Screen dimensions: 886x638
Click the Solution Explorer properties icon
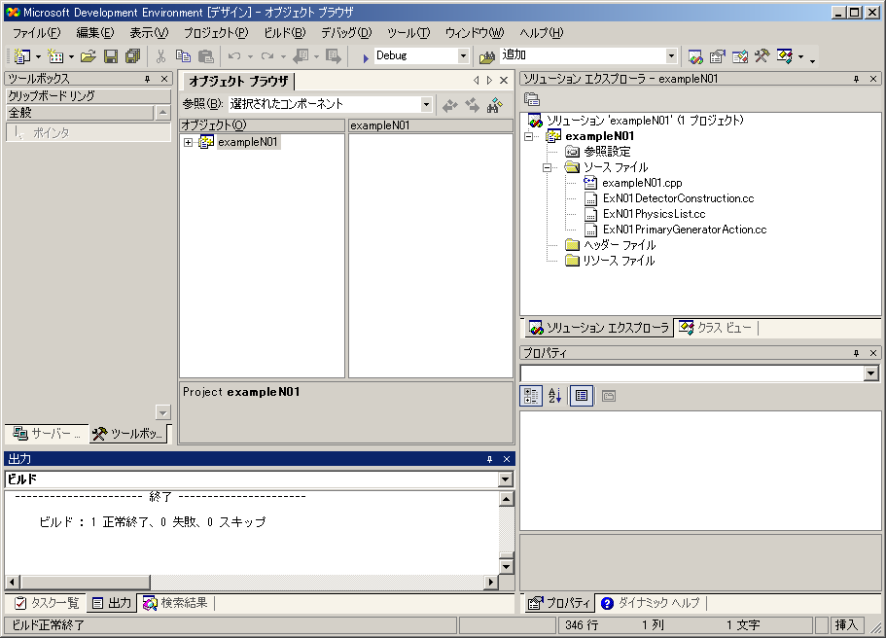532,99
